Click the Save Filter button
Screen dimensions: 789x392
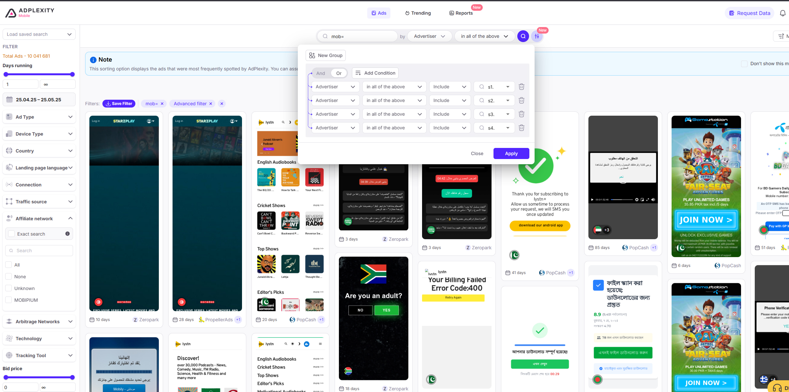point(119,104)
